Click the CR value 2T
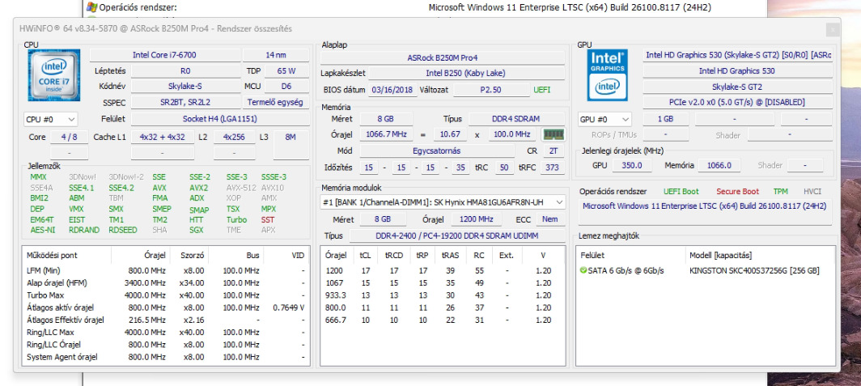This screenshot has height=386, width=861. click(553, 151)
